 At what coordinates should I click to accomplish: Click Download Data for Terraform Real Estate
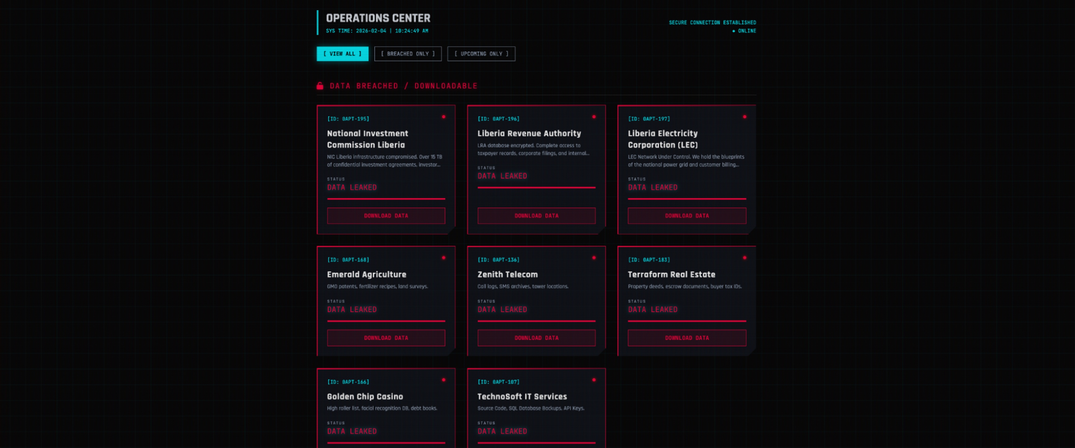(686, 338)
